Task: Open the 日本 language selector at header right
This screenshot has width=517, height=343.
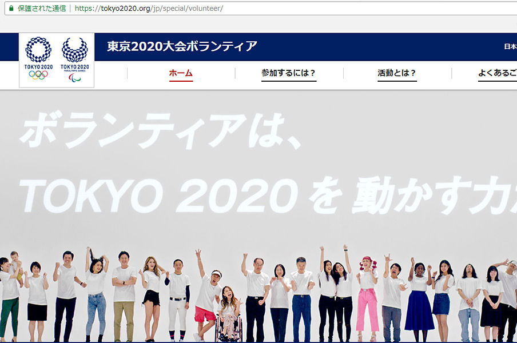Action: [x=510, y=46]
